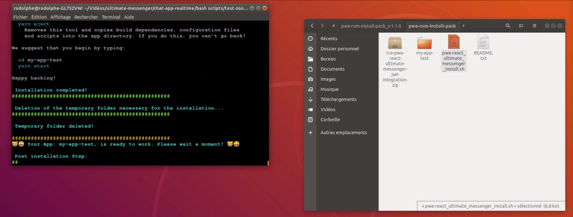The image size is (573, 217).
Task: Open the hamburger menu in file manager
Action: (x=534, y=26)
